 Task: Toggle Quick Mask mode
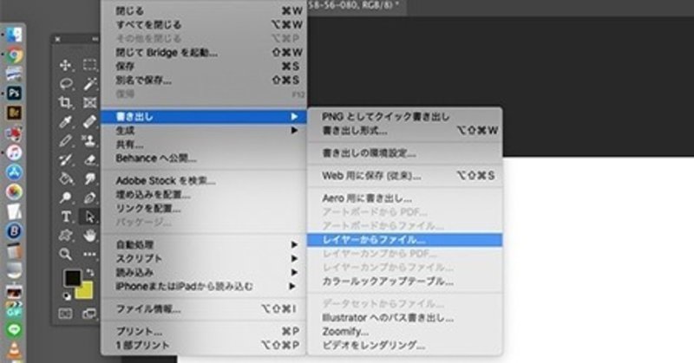coord(66,314)
